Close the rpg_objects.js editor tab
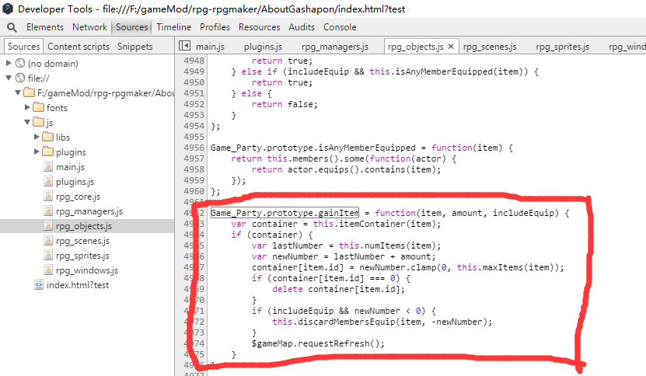 tap(451, 46)
